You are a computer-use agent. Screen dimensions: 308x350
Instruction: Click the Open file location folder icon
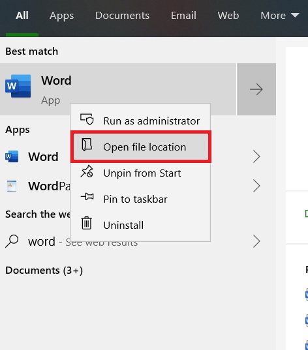[87, 145]
